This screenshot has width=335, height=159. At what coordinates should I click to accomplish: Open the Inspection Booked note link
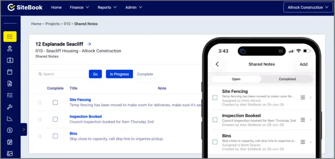[85, 117]
